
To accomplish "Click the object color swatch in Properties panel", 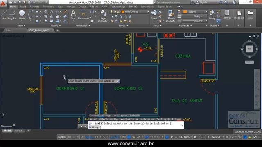I will point(185,12).
